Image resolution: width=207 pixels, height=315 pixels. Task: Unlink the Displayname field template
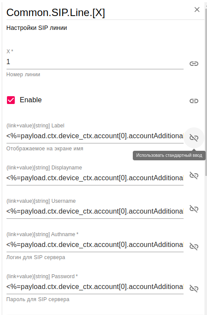[x=194, y=175]
